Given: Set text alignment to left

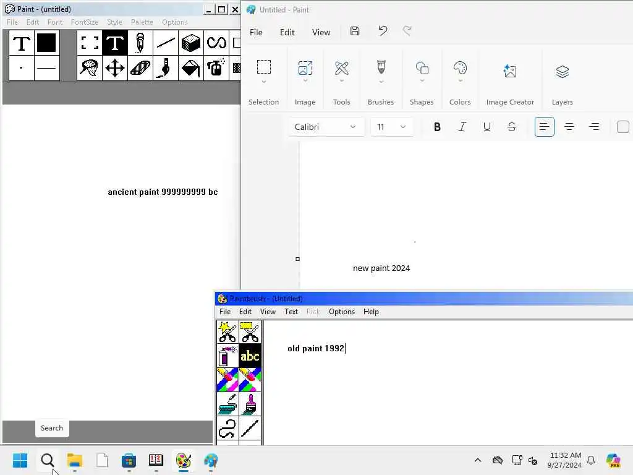Looking at the screenshot, I should coord(544,127).
